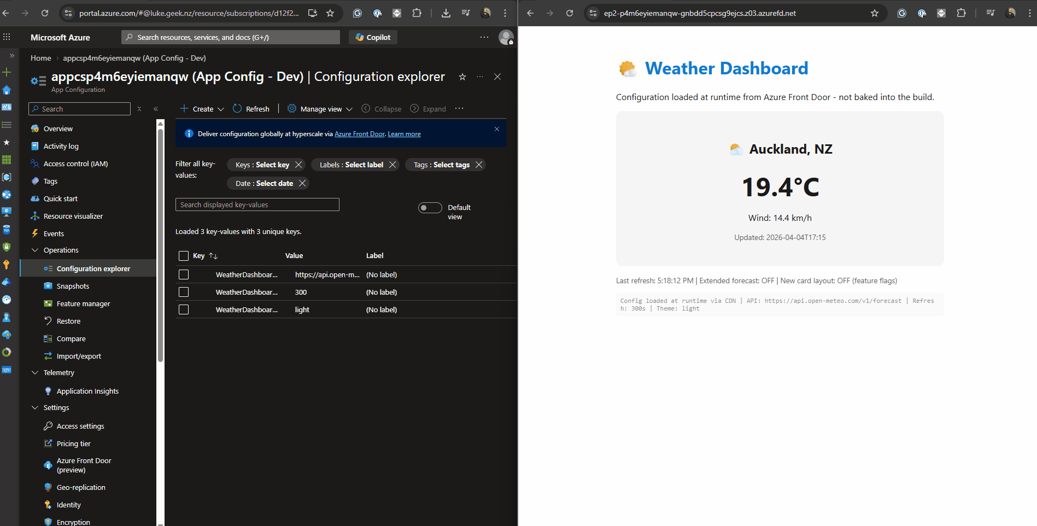Toggle the Default view switch
The height and width of the screenshot is (526, 1037).
pos(430,208)
